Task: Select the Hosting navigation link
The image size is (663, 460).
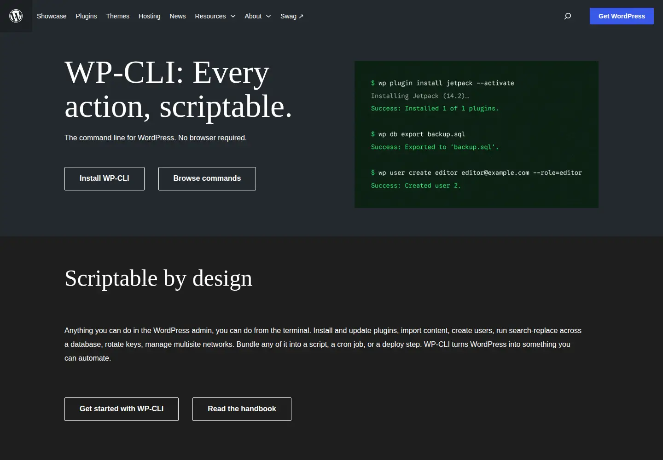Action: [149, 16]
